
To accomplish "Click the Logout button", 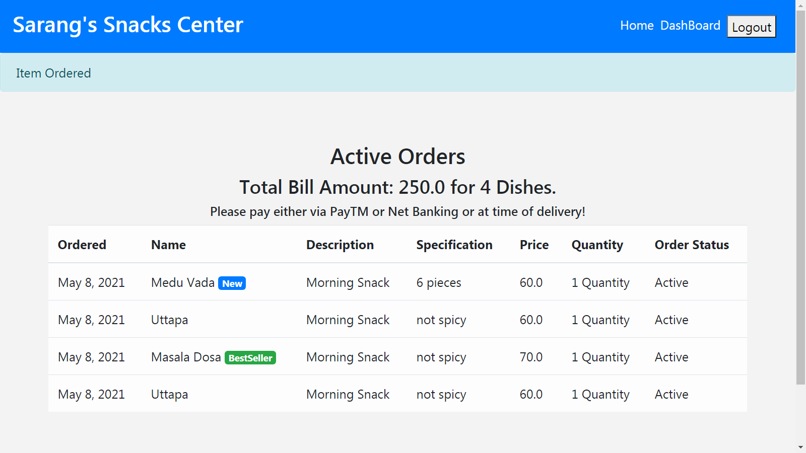I will tap(751, 28).
